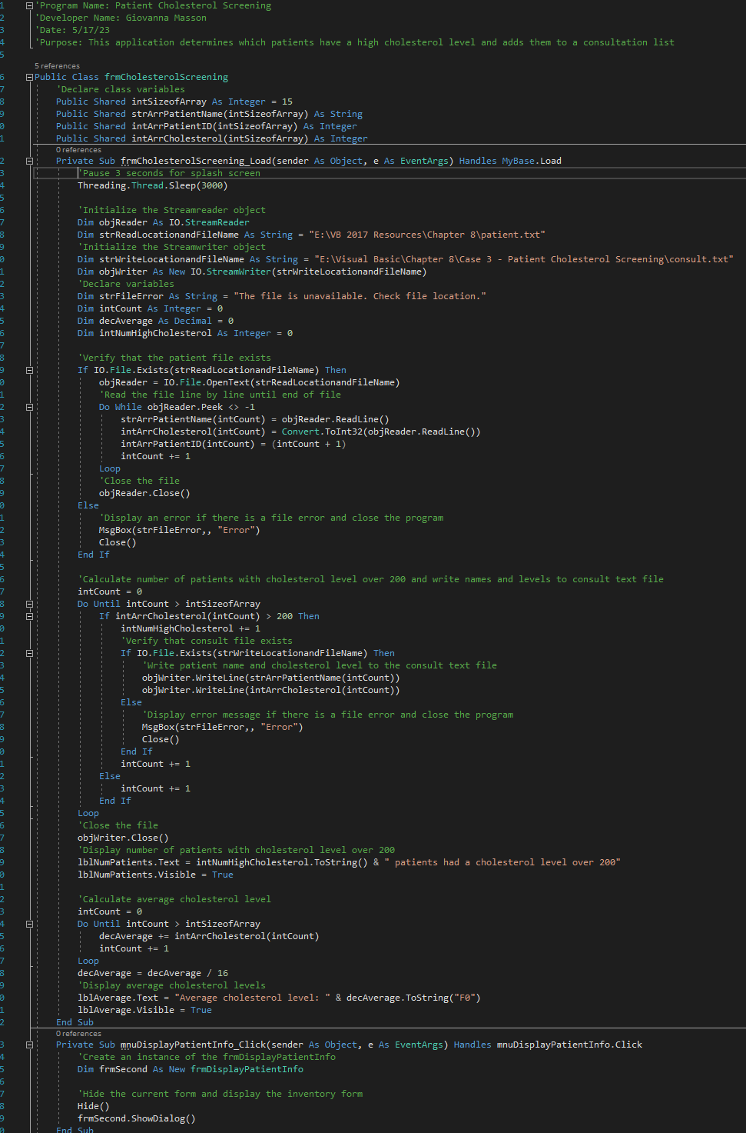Screen dimensions: 746x1133
Task: Click the Public Shared intArrPatientID declaration
Action: [x=207, y=126]
